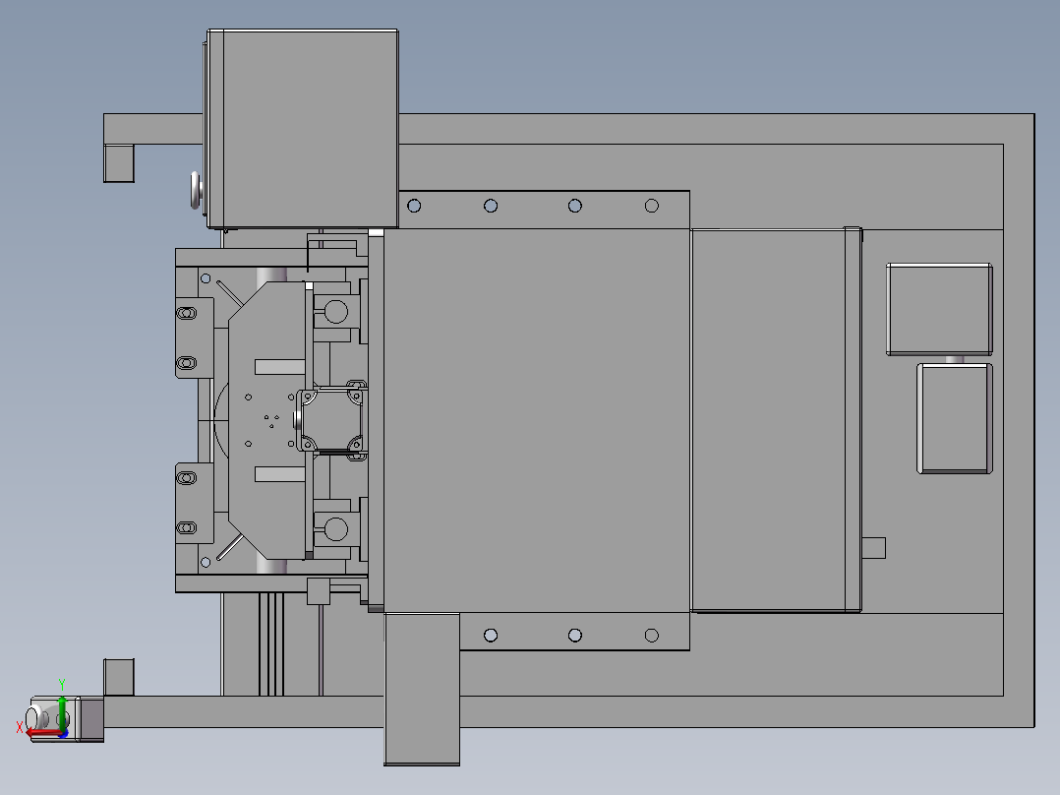Select the upper left slotted bracket on the mechanism
1060x795 pixels.
pyautogui.click(x=194, y=337)
